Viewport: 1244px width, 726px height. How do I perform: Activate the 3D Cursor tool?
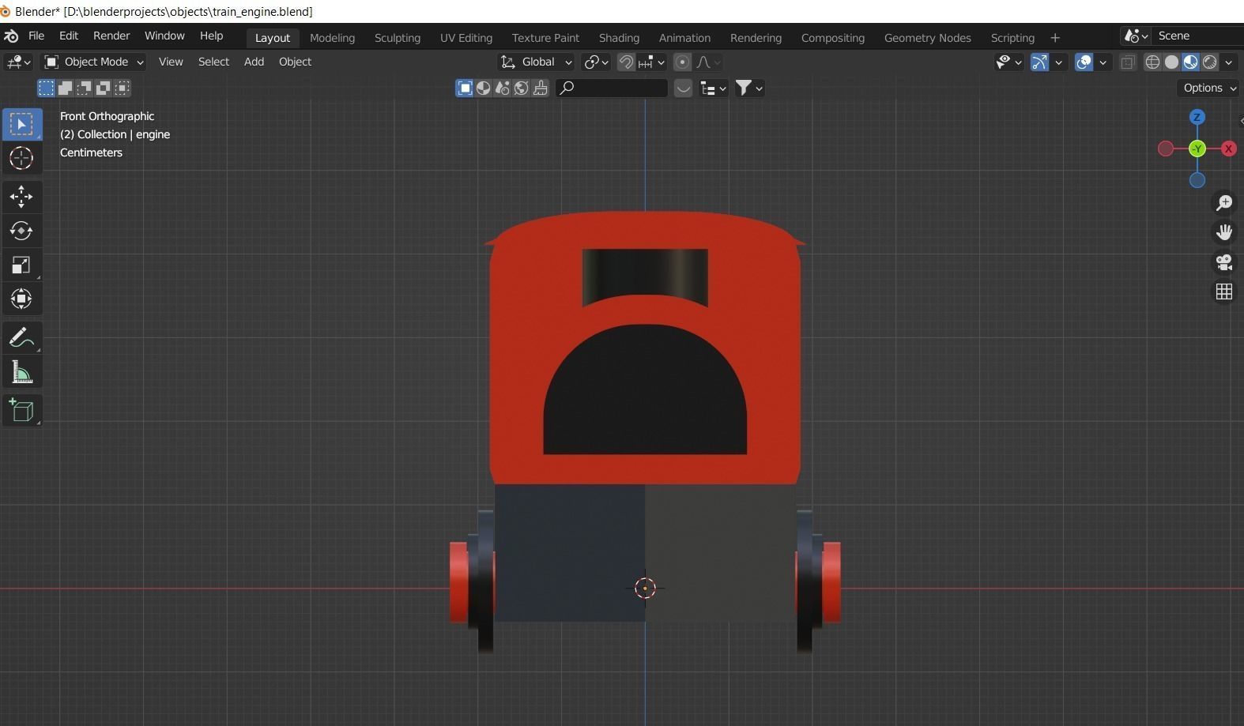point(21,158)
